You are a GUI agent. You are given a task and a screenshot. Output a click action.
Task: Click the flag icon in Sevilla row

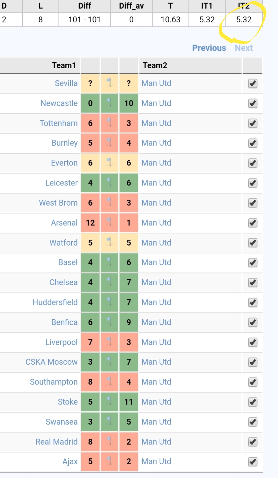pos(110,83)
